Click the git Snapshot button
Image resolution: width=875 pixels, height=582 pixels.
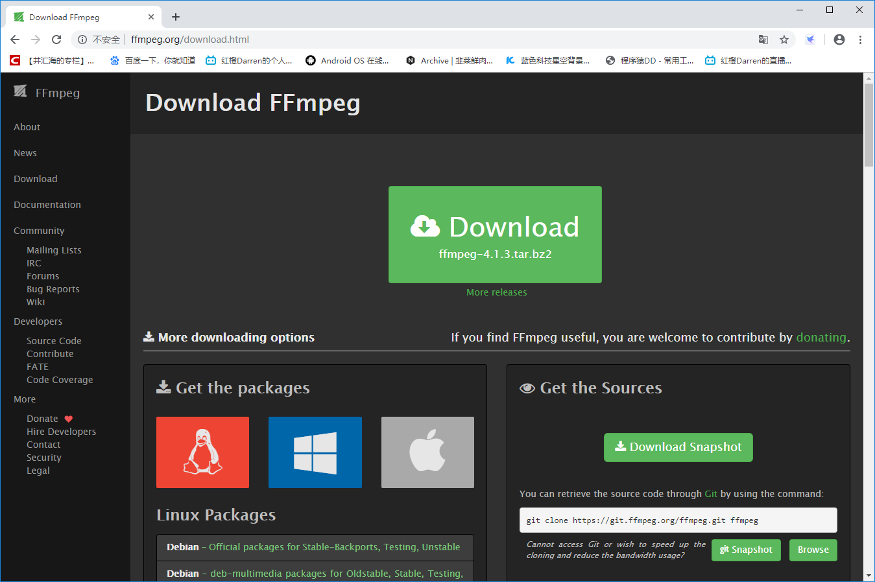[x=746, y=550]
